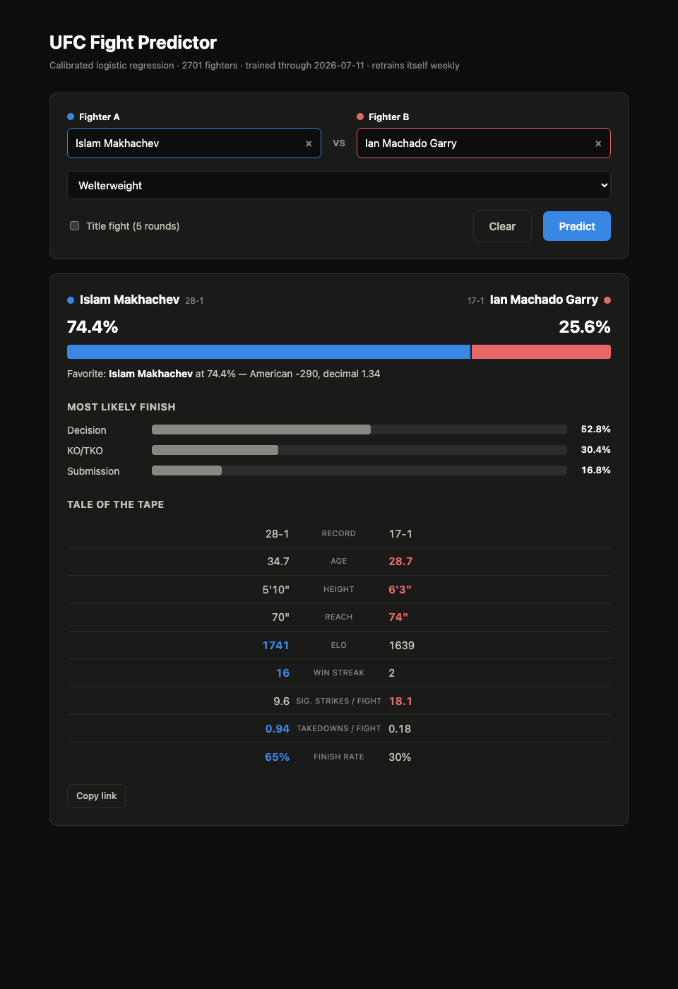Click the VS label between the fighter inputs
The width and height of the screenshot is (678, 989).
click(339, 143)
